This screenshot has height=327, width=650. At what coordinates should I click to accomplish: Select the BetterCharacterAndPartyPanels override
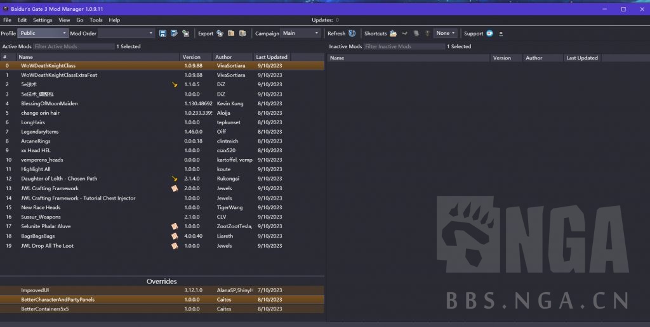pyautogui.click(x=162, y=299)
